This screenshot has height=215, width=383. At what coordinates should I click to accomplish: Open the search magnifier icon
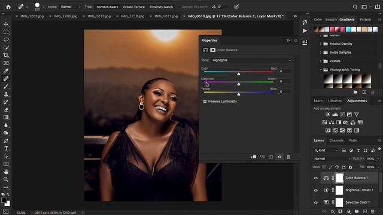(355, 7)
